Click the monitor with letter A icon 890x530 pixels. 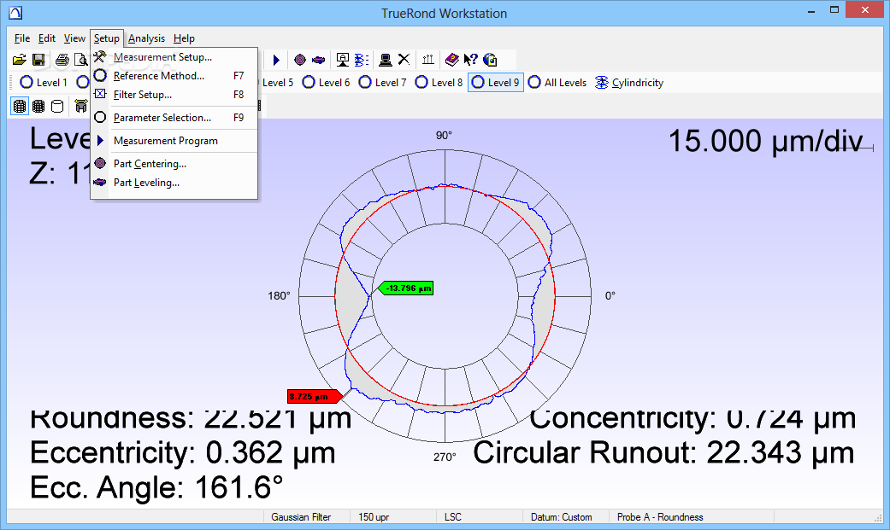point(342,60)
